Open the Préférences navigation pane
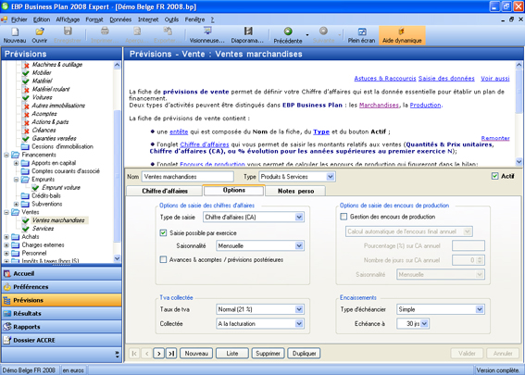Viewport: 525px width, 375px height. [62, 287]
